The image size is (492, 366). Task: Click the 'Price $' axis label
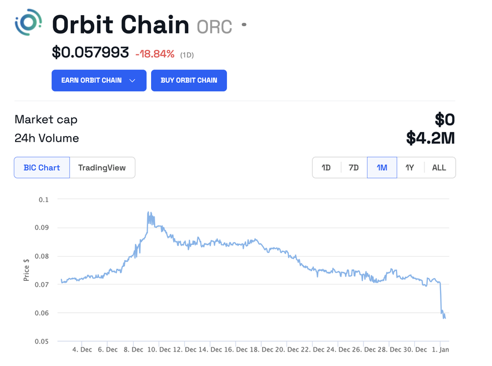26,270
